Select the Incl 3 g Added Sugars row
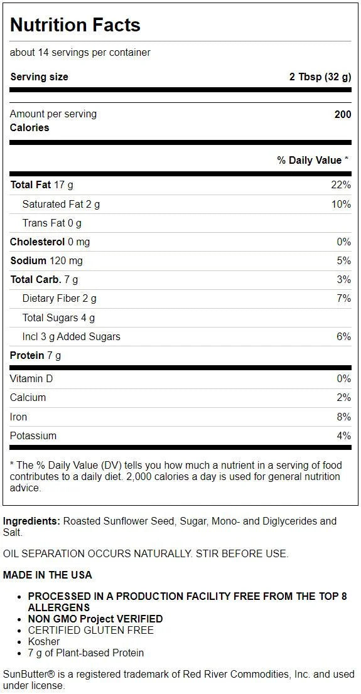 pos(181,337)
